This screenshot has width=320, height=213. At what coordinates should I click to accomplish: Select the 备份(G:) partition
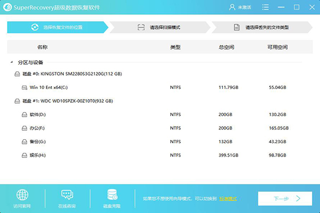coord(38,142)
